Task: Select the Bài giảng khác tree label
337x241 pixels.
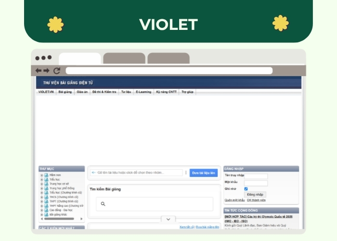Action: 58,214
